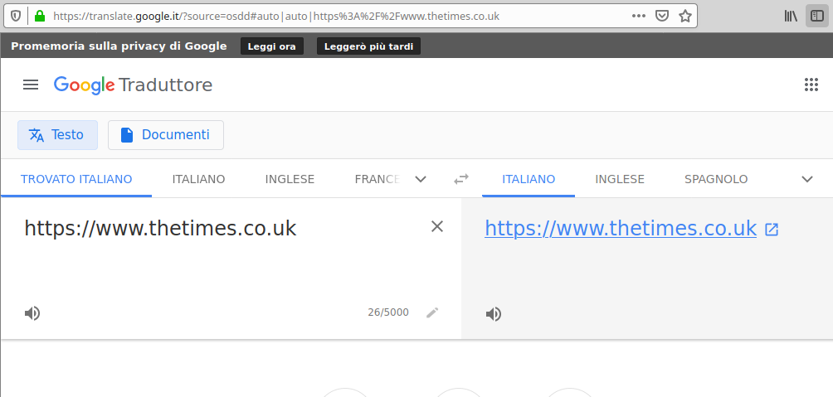Select TROVATO ITALIANO source tab
Screen dimensions: 833x397
(76, 179)
